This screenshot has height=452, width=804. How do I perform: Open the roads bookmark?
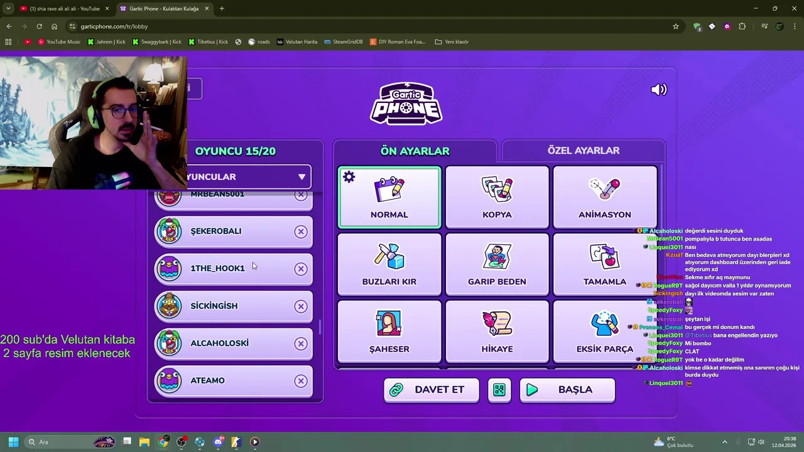259,42
